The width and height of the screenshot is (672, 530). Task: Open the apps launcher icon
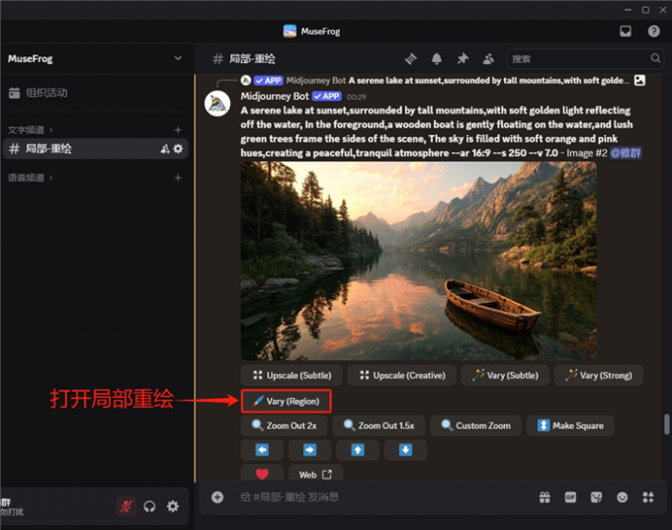click(648, 497)
